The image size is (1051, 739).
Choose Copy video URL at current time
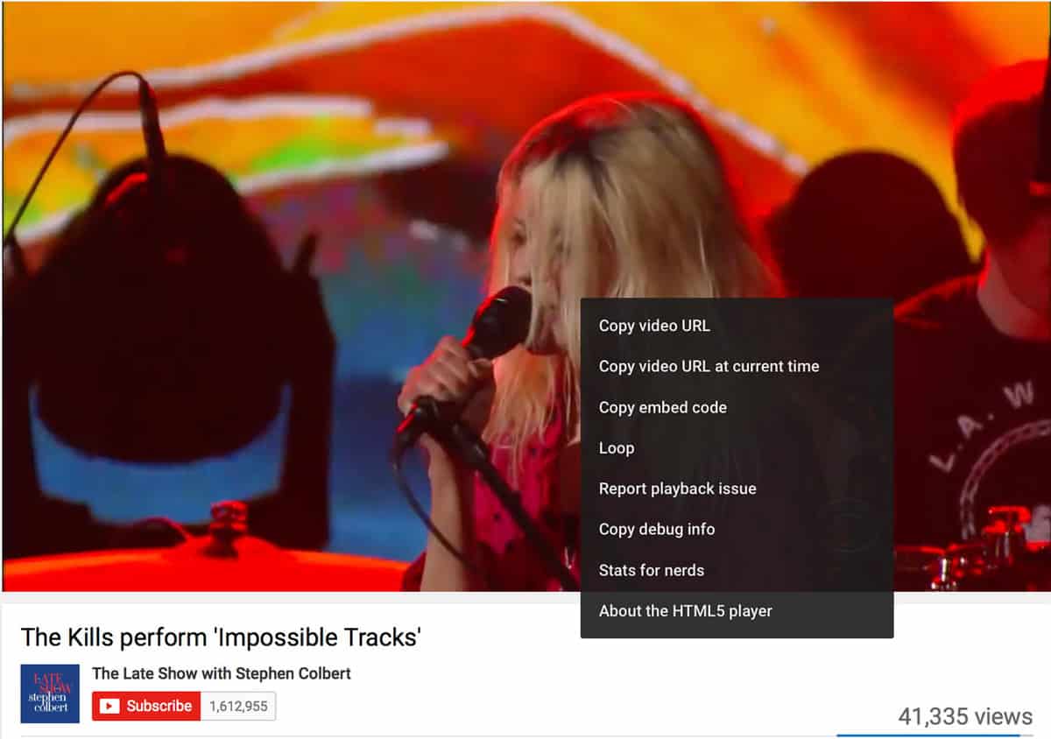(737, 366)
